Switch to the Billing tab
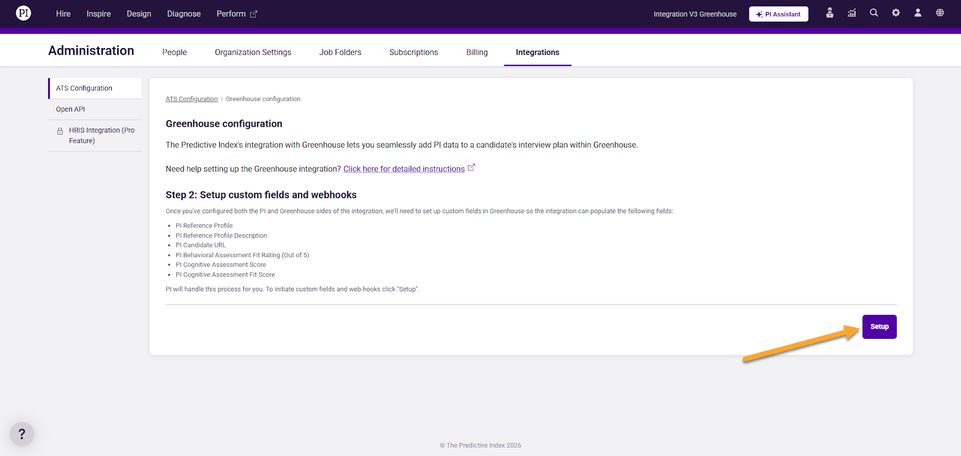961x456 pixels. 477,52
